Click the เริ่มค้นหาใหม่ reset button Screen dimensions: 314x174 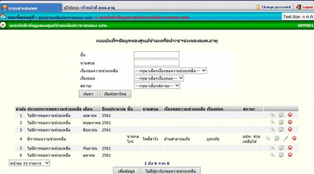pos(115,94)
